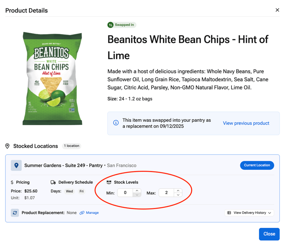Click the Current Location button
The height and width of the screenshot is (244, 286).
pos(257,165)
